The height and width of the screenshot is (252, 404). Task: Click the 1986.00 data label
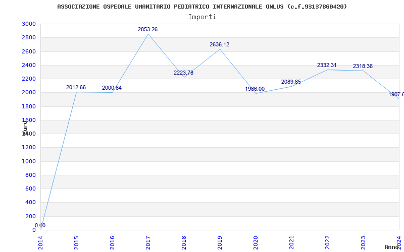255,89
